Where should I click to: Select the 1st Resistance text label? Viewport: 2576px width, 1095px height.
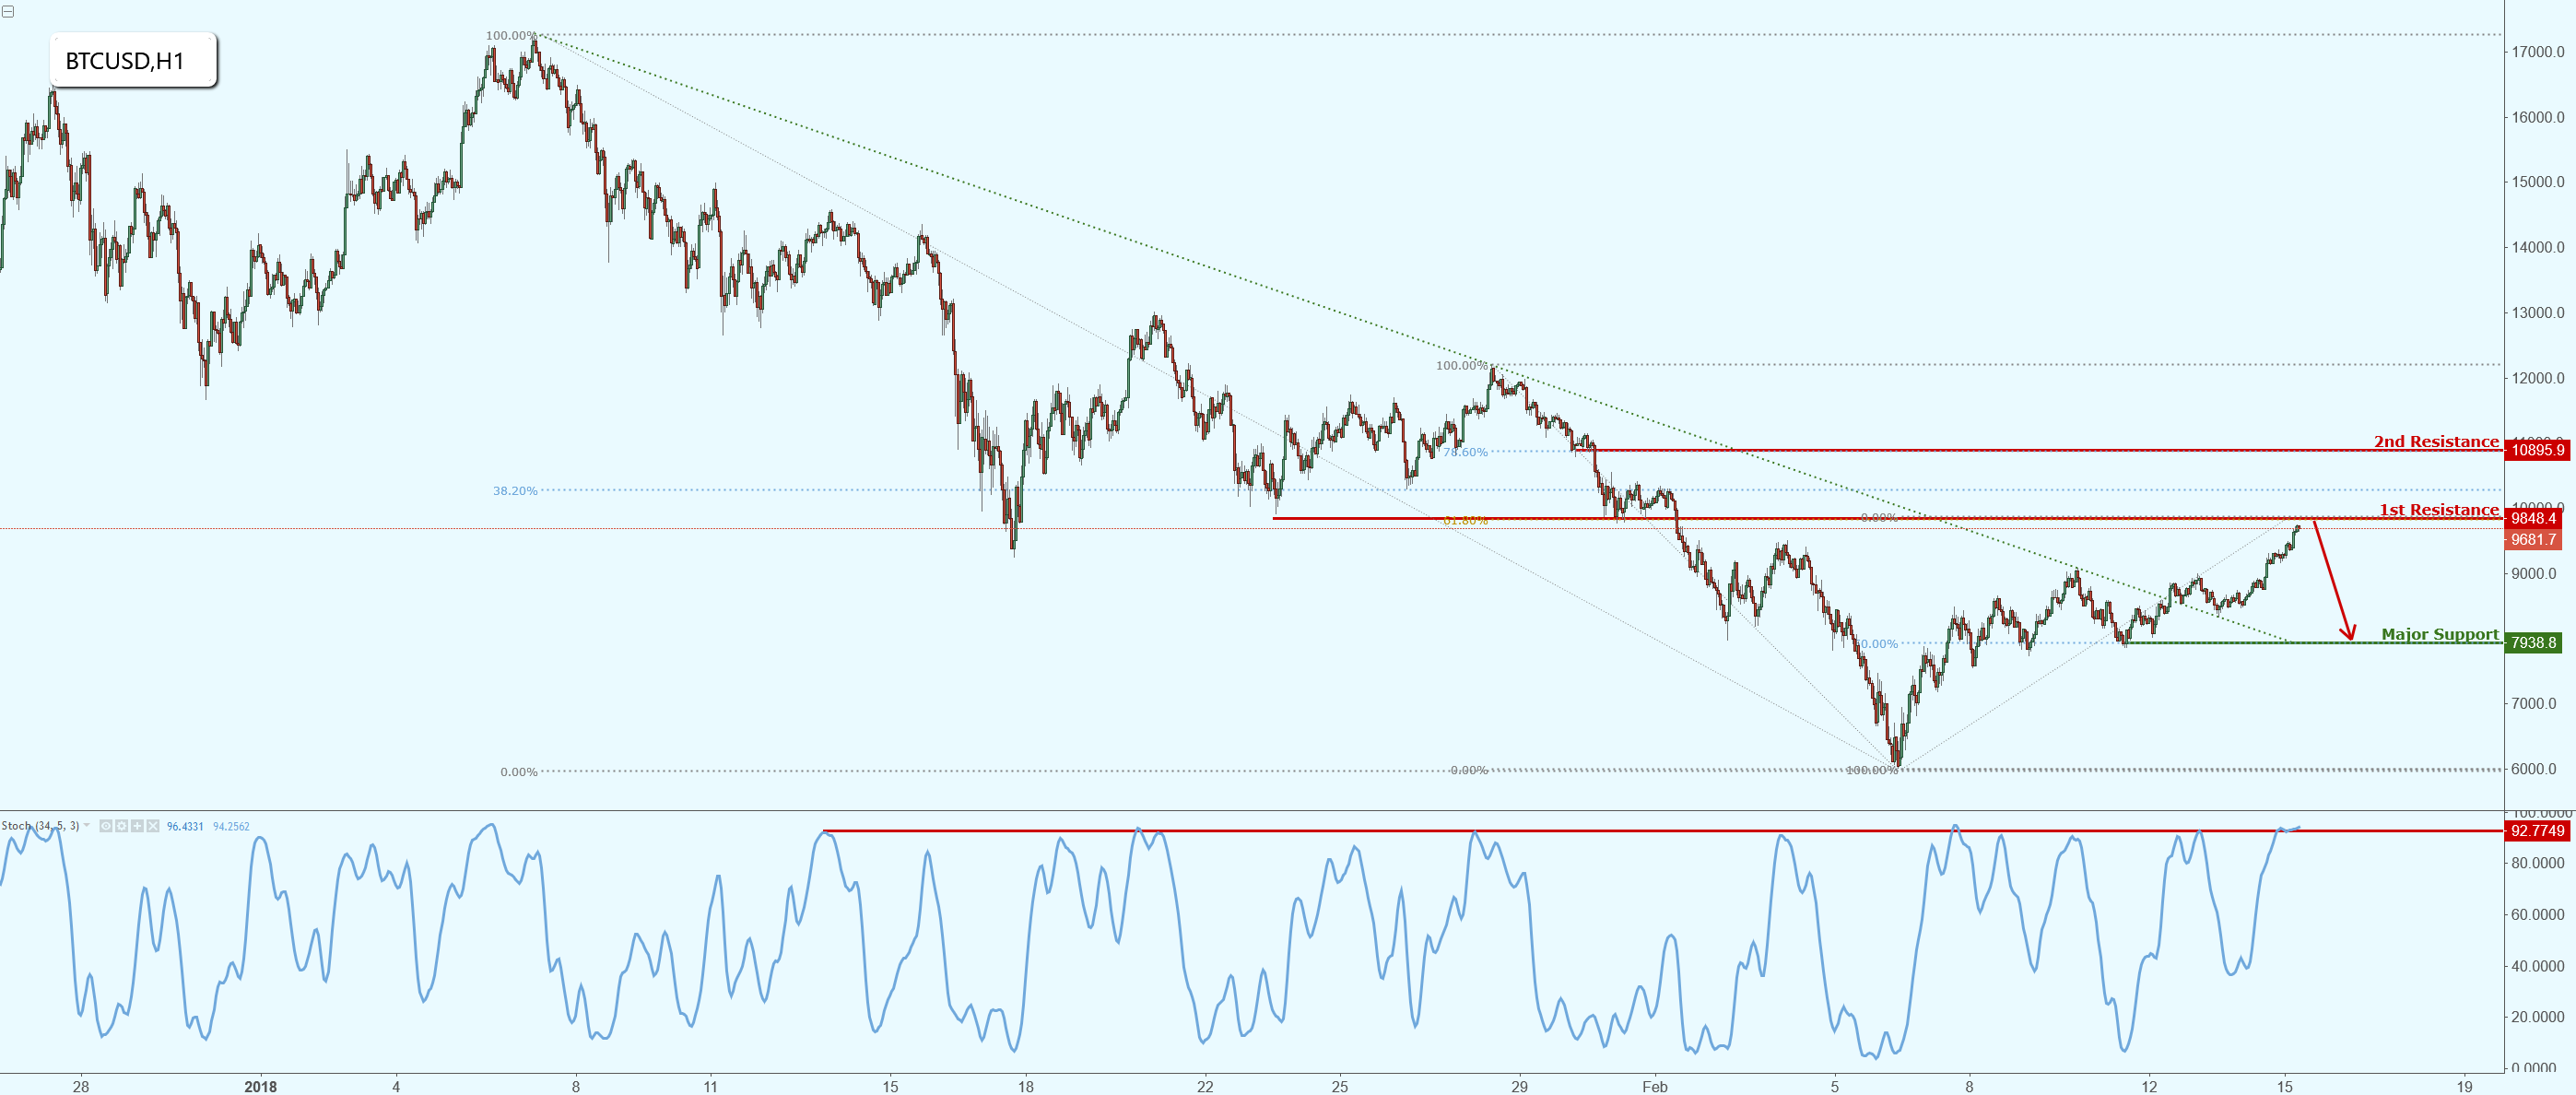[2439, 510]
